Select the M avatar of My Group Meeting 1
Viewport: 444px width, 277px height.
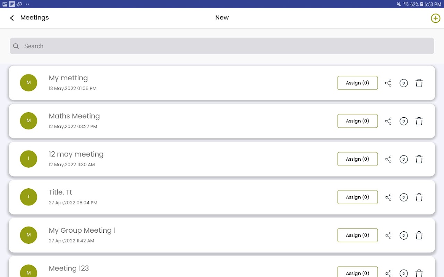tap(28, 235)
